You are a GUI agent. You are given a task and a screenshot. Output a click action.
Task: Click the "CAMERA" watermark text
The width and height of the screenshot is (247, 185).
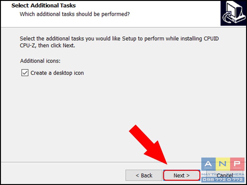pyautogui.click(x=235, y=175)
